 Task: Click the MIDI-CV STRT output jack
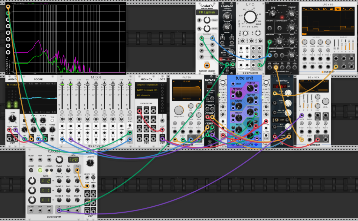[139, 139]
